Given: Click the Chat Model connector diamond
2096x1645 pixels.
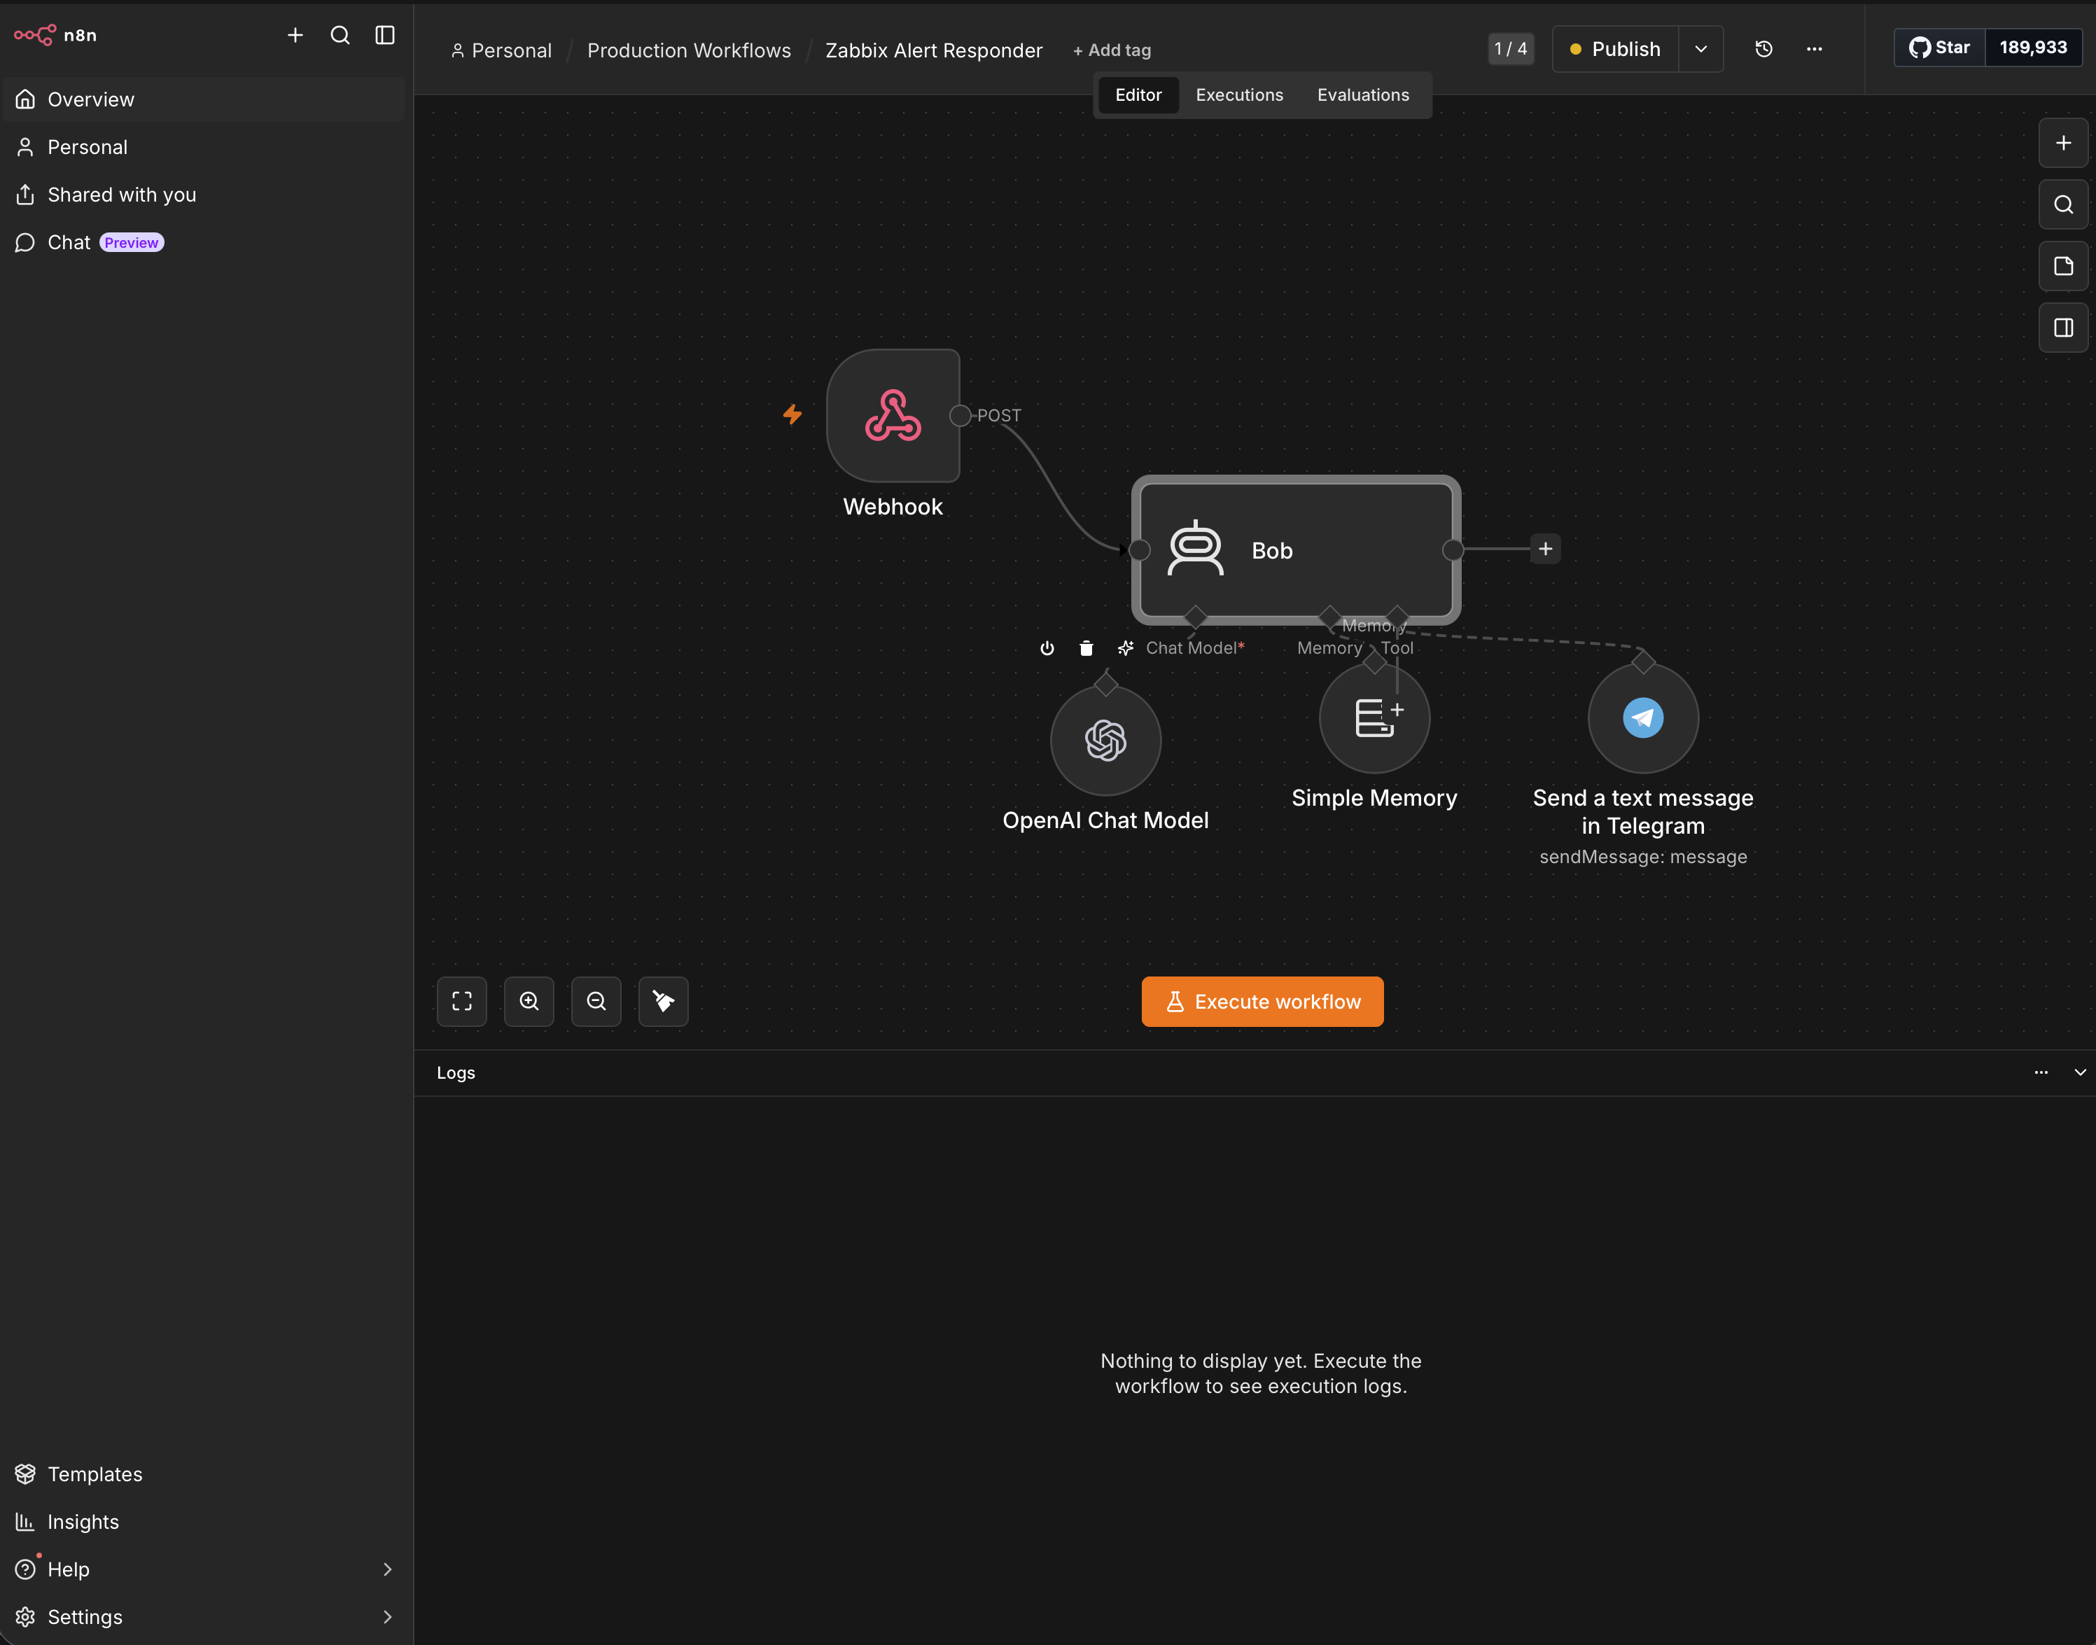Looking at the screenshot, I should coord(1196,617).
